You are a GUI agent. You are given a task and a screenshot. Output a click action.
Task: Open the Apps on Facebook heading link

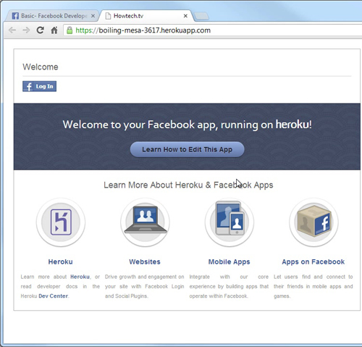313,262
